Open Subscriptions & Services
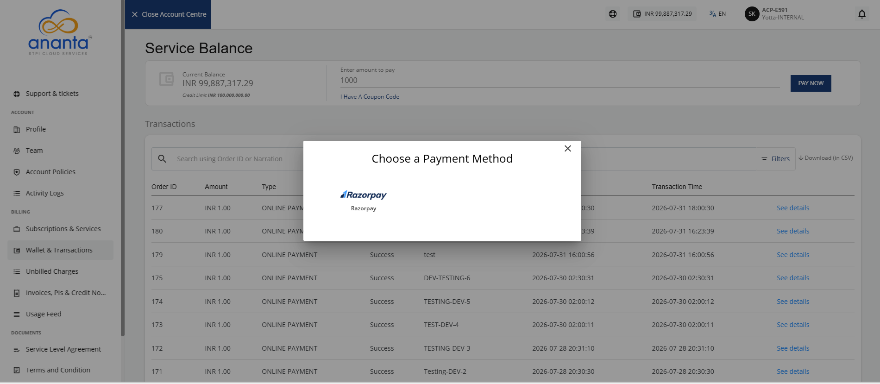Viewport: 880px width, 384px height. (x=63, y=229)
